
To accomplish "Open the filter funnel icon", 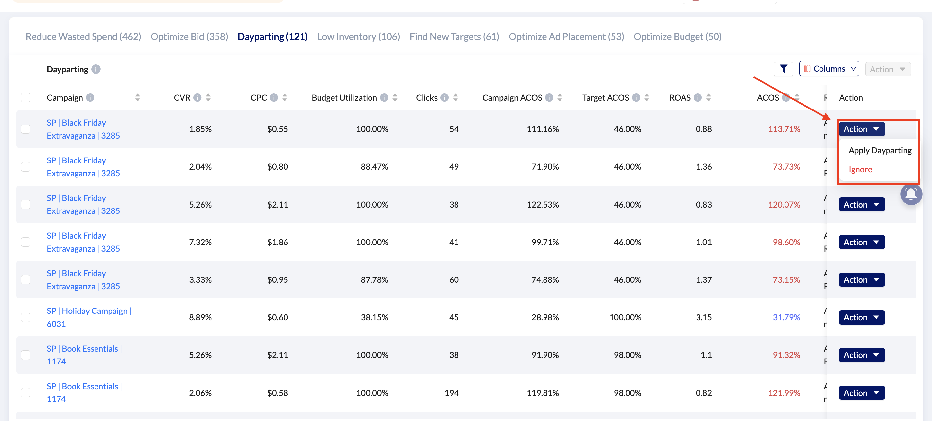I will pyautogui.click(x=783, y=69).
